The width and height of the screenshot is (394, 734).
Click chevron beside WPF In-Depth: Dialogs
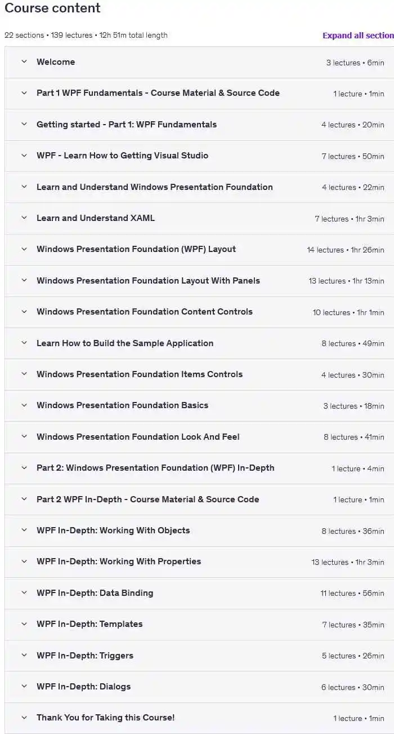(x=24, y=687)
